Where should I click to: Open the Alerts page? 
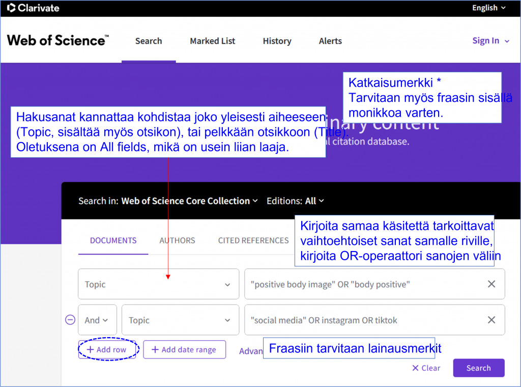[x=330, y=41]
